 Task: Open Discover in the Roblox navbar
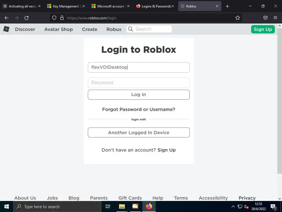click(x=25, y=29)
